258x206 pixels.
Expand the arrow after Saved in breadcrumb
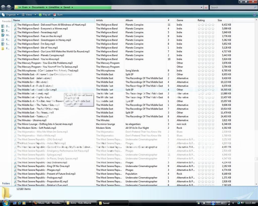[x=72, y=7]
